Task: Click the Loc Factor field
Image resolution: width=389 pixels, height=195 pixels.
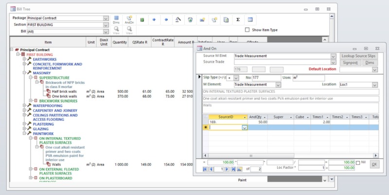Action: point(311,168)
